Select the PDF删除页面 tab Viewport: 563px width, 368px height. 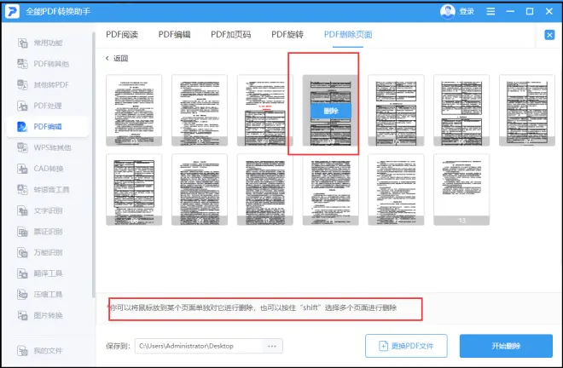click(x=348, y=34)
